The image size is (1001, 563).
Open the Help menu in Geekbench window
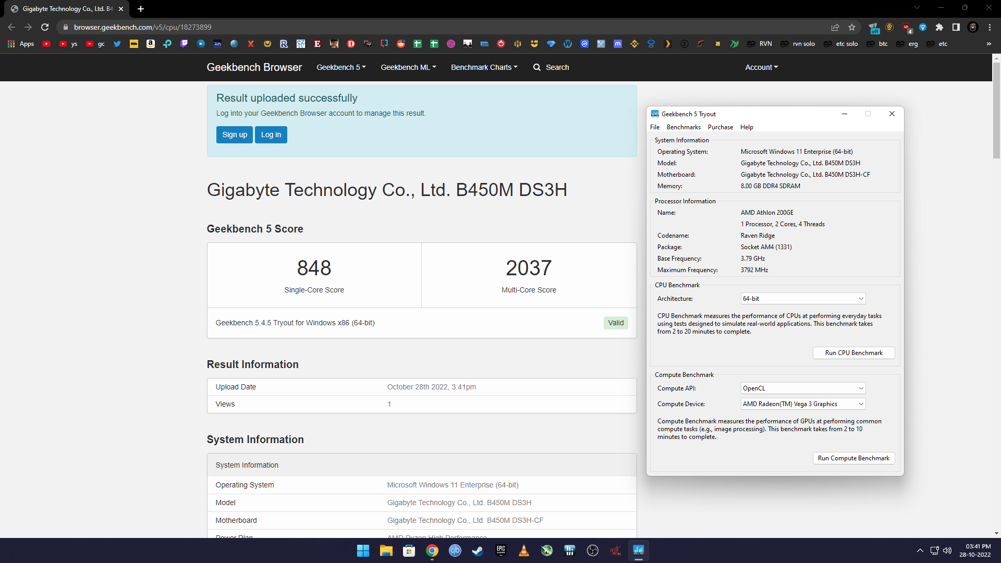747,127
